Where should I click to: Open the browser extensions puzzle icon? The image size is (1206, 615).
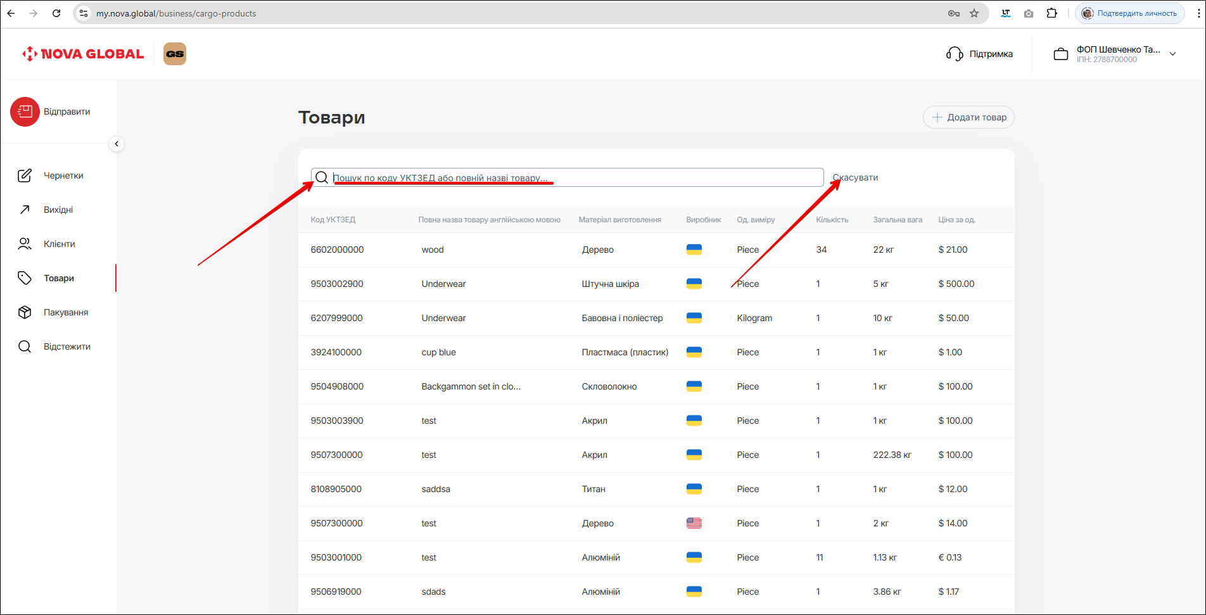point(1051,13)
